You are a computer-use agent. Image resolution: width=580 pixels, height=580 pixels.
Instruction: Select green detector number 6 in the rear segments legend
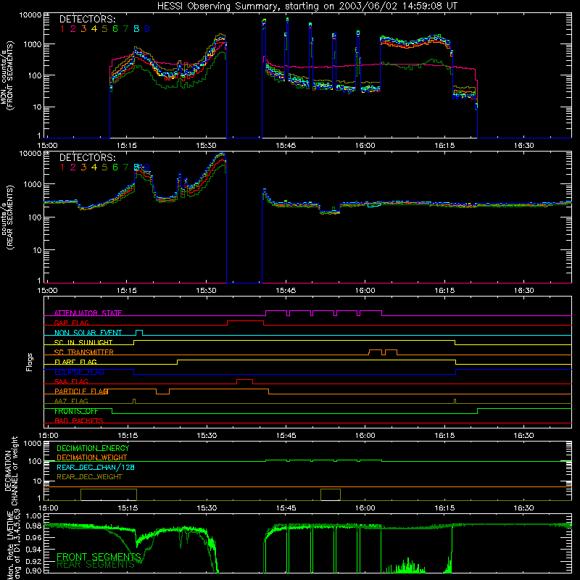click(115, 167)
